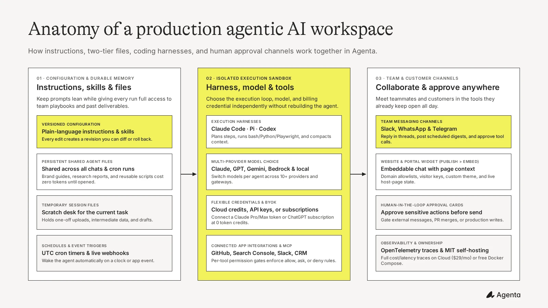Click 'Connect a Claude Pro/Max token' description text
Screen dimensions: 548x308
click(x=273, y=220)
